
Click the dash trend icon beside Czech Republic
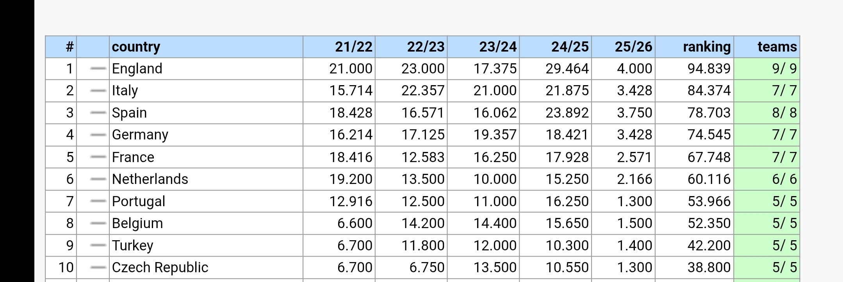[x=98, y=268]
